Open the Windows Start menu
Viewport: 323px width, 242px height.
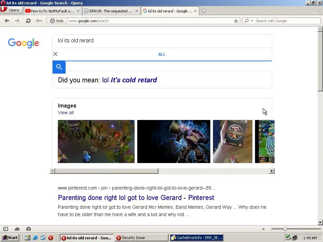coord(10,238)
